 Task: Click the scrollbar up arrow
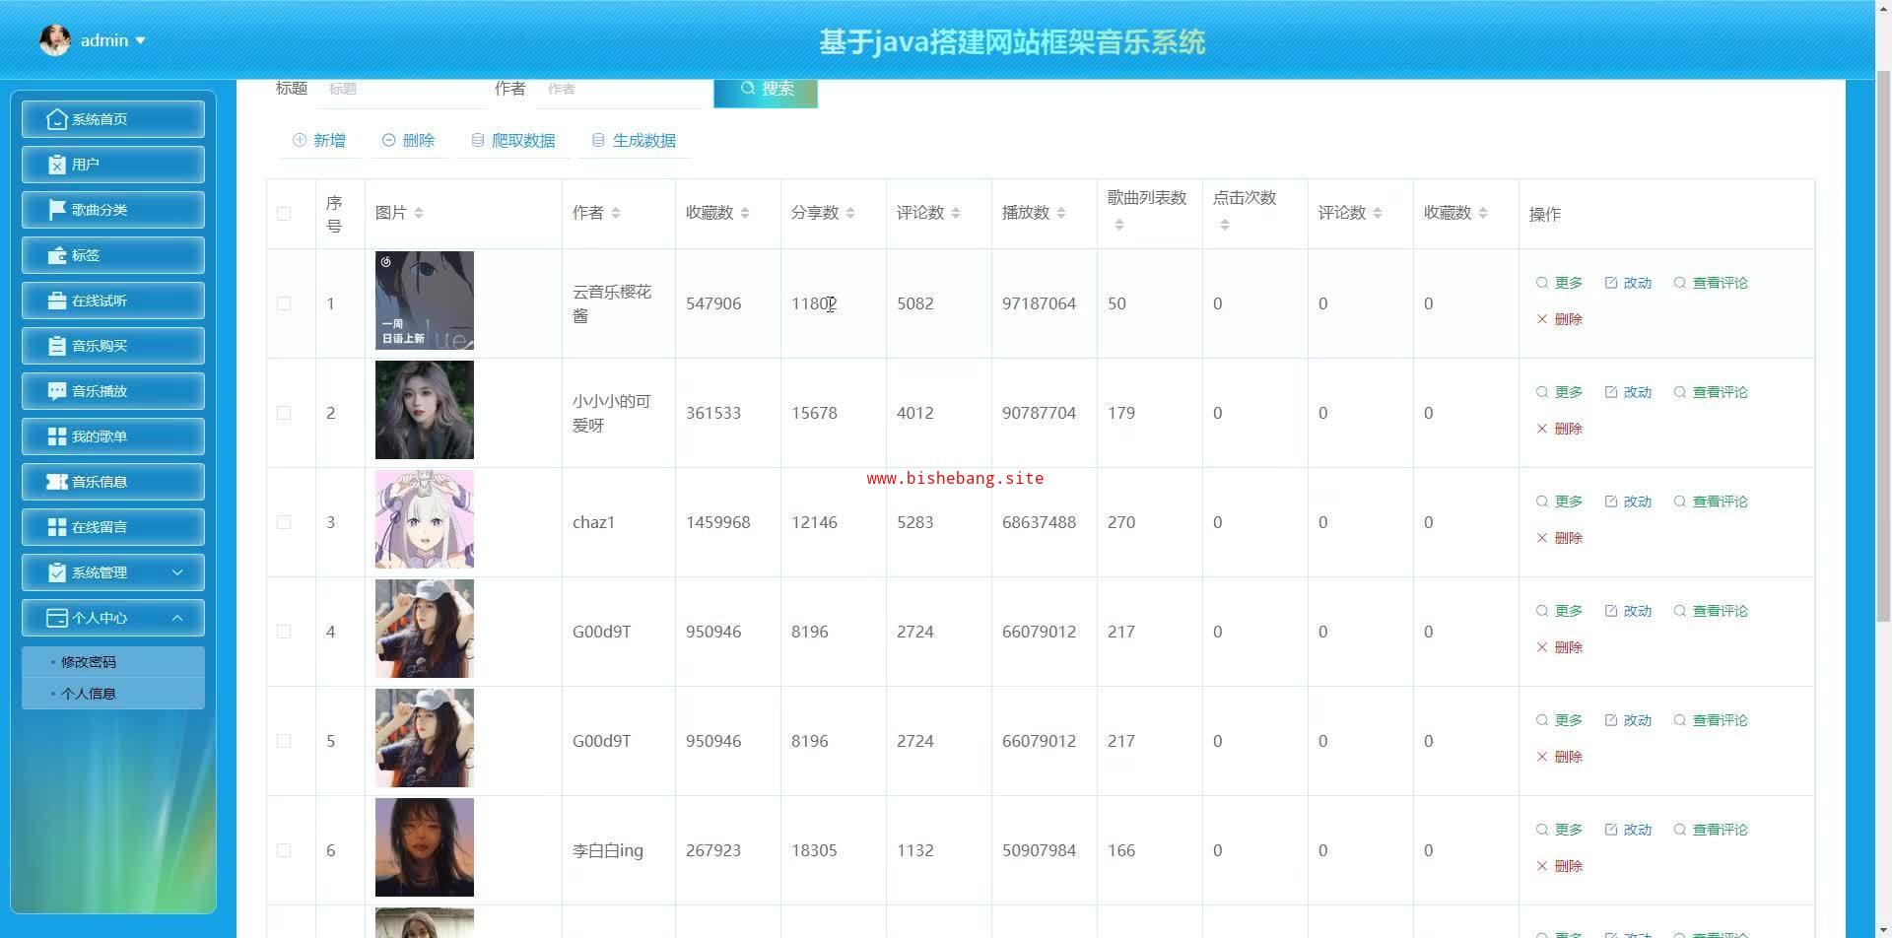point(1883,8)
